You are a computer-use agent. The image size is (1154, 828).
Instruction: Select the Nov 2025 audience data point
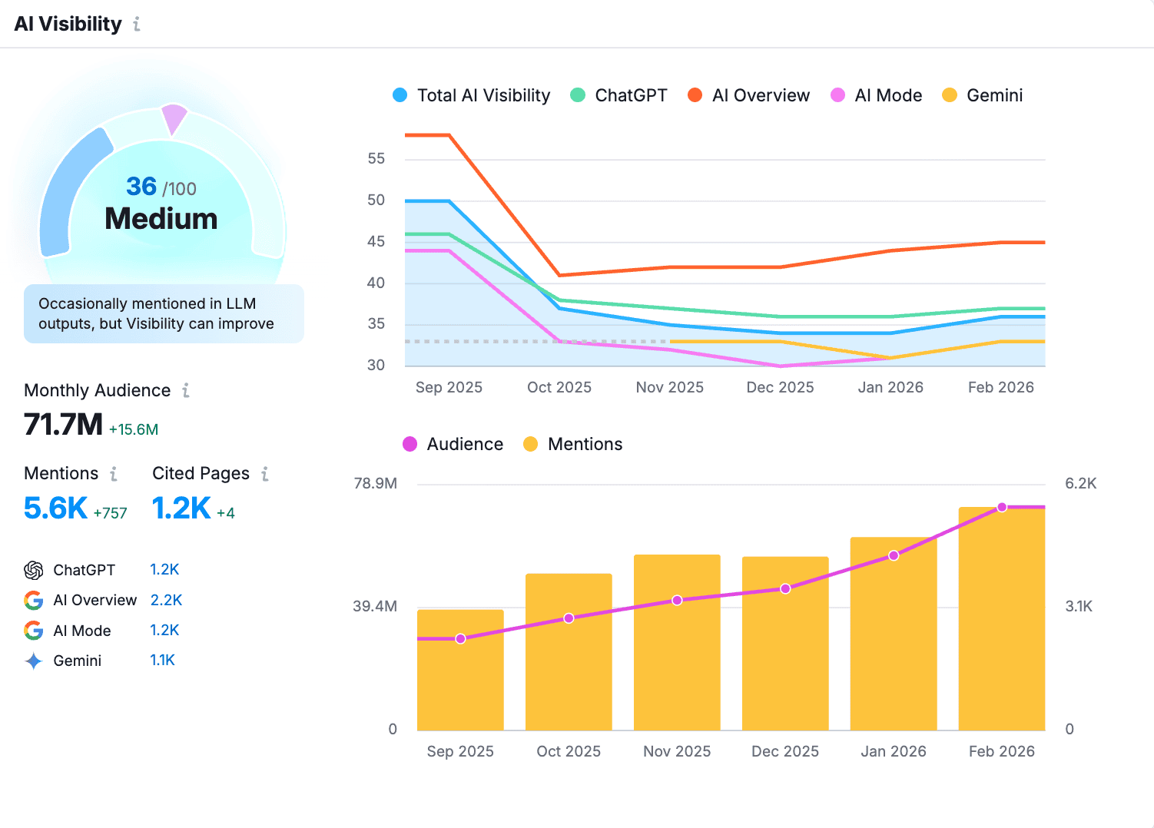pos(677,601)
